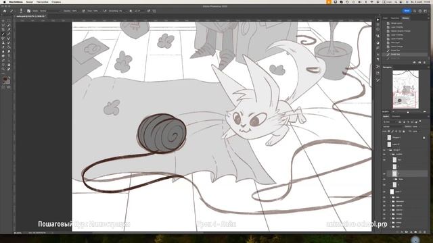Select the Rectangular Marquee tool

click(9, 21)
